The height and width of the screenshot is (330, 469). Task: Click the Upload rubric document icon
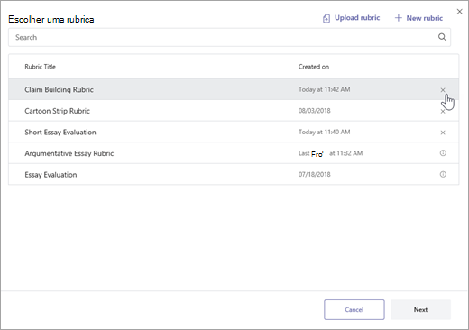[x=326, y=18]
